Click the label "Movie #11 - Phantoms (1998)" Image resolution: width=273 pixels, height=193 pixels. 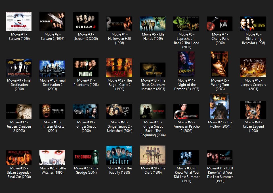86,82
